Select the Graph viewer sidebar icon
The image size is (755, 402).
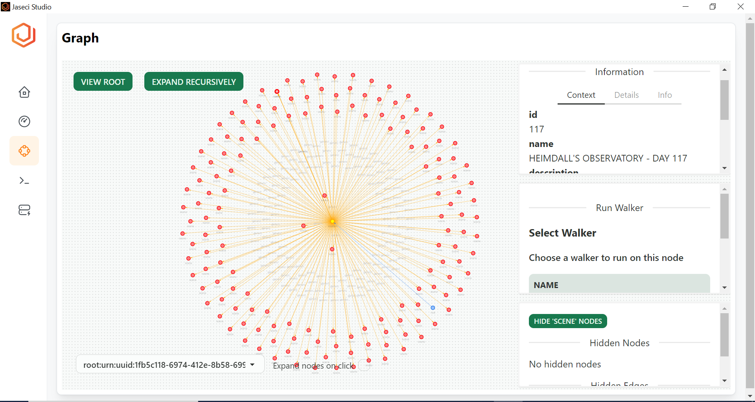[24, 151]
